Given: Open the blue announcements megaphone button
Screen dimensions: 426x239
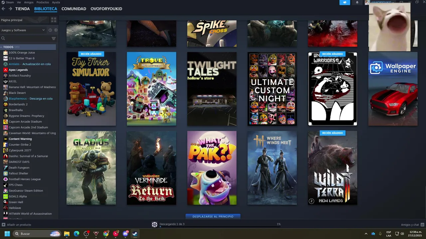Looking at the screenshot, I should point(345,2).
